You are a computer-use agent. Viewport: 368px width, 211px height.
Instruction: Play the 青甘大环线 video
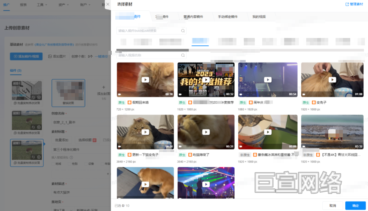click(x=332, y=132)
